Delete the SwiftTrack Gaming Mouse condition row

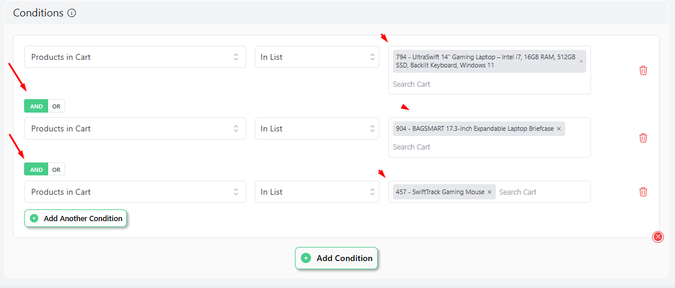coord(643,192)
